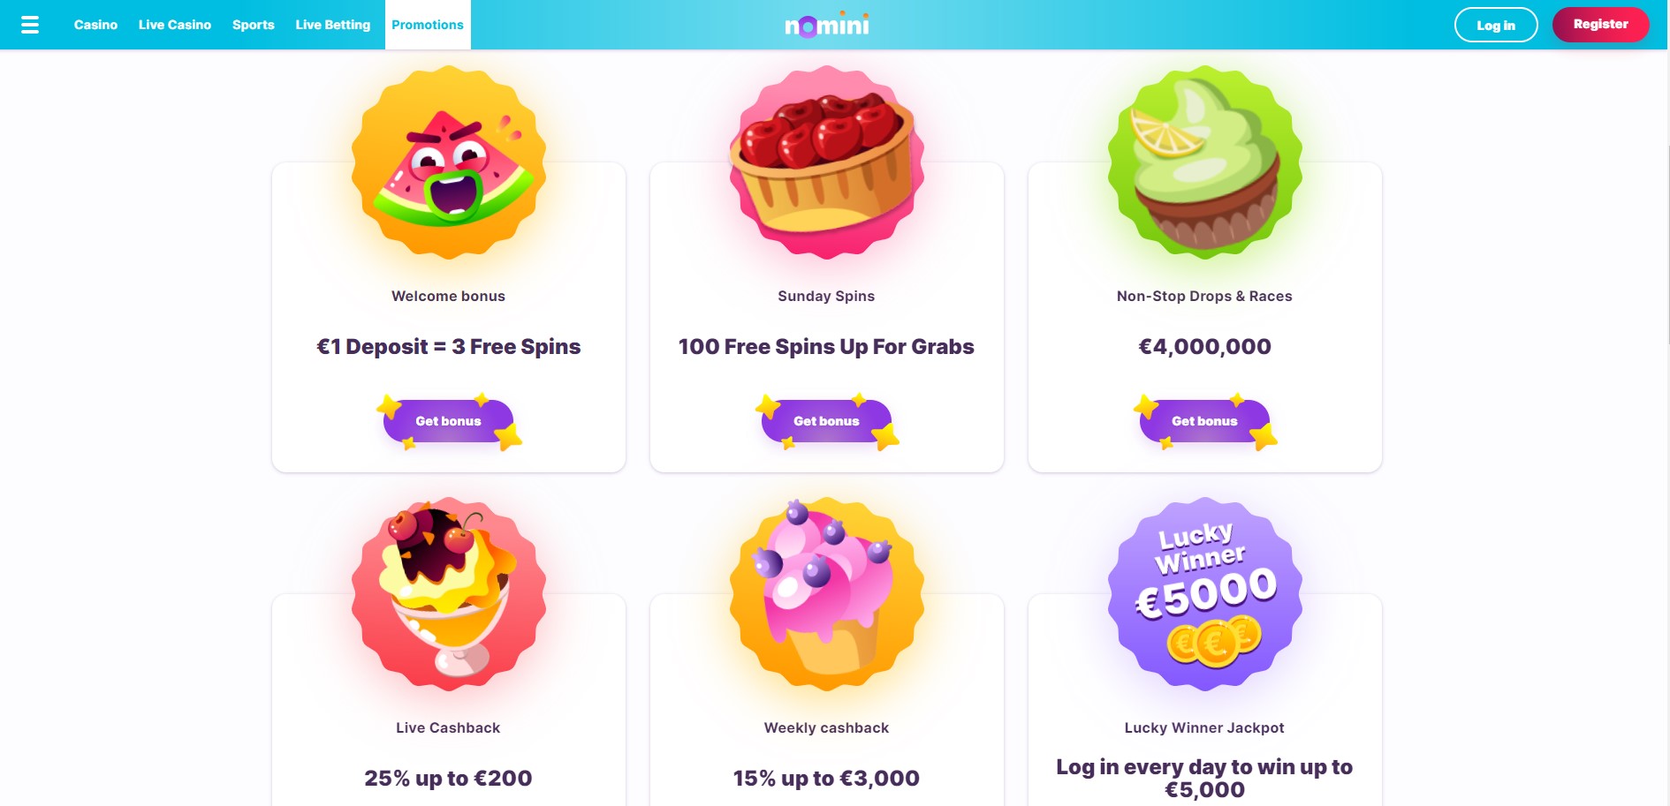This screenshot has width=1670, height=806.
Task: Get bonus for Welcome bonus
Action: tap(449, 421)
